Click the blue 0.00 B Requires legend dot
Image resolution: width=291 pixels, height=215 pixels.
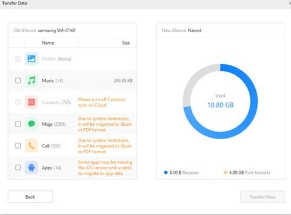pos(166,173)
